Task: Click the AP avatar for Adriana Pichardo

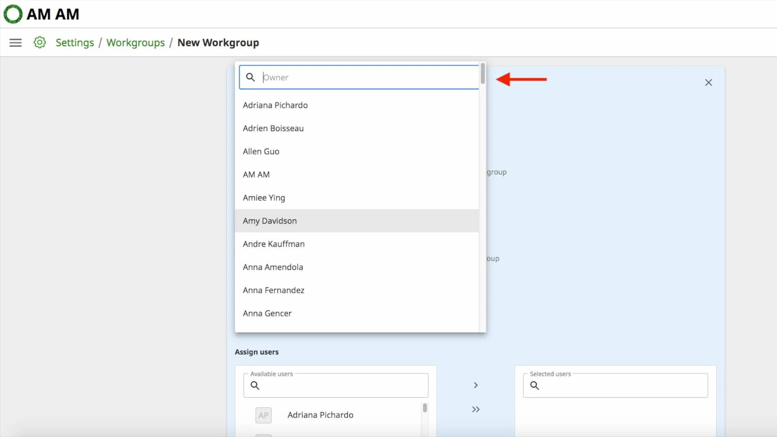Action: coord(263,416)
